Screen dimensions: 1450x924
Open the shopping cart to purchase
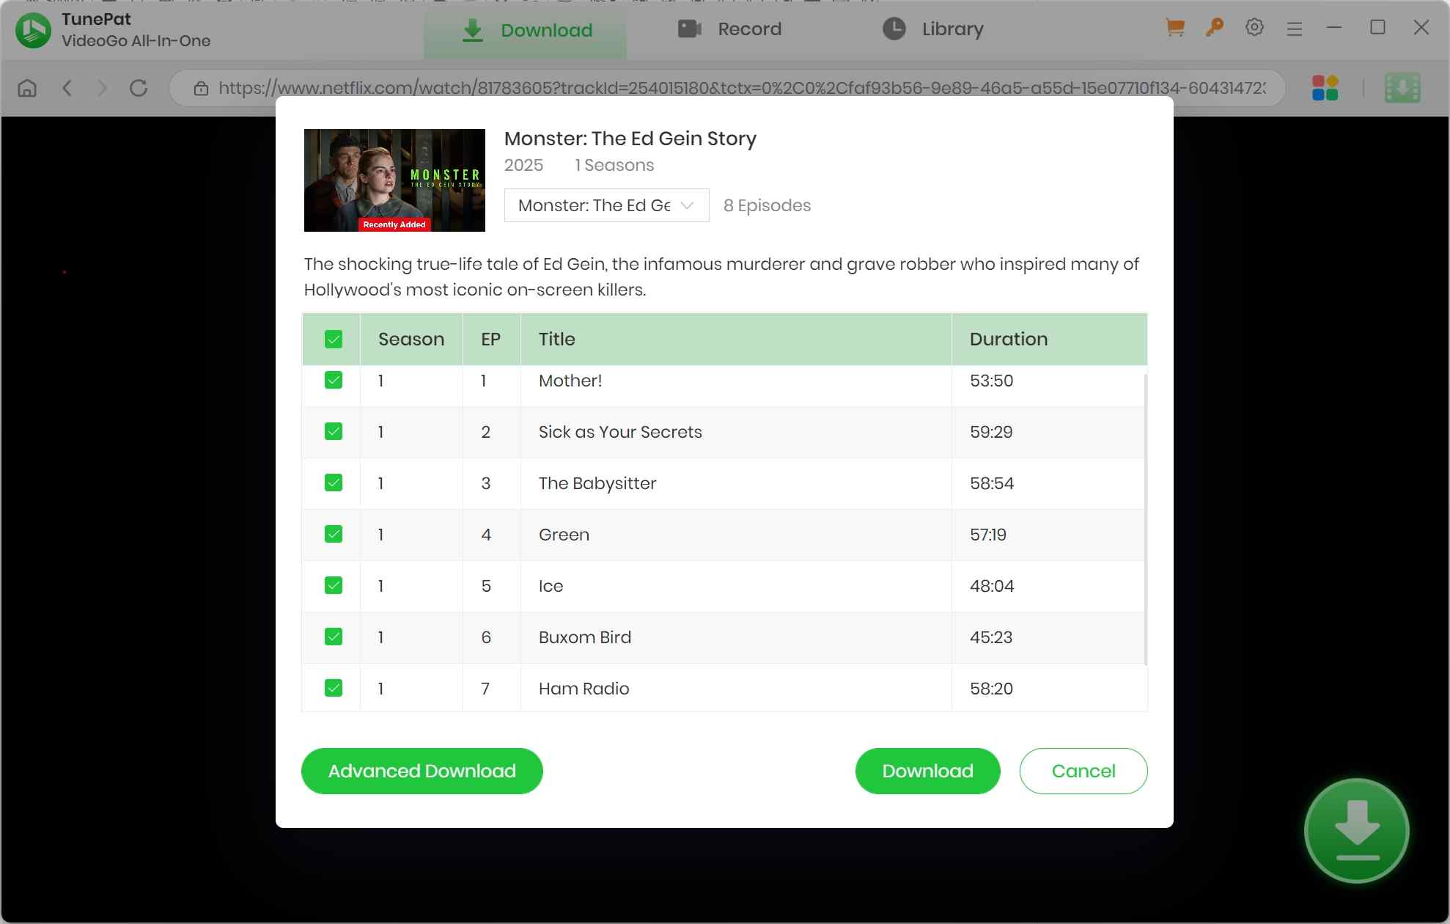point(1174,27)
